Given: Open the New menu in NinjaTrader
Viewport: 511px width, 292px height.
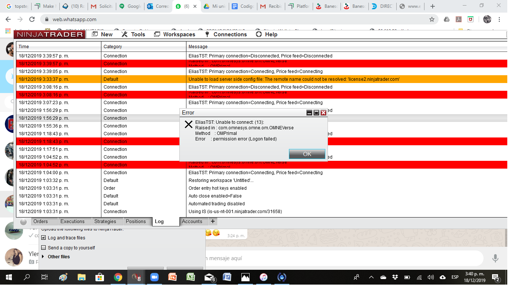Looking at the screenshot, I should point(102,34).
